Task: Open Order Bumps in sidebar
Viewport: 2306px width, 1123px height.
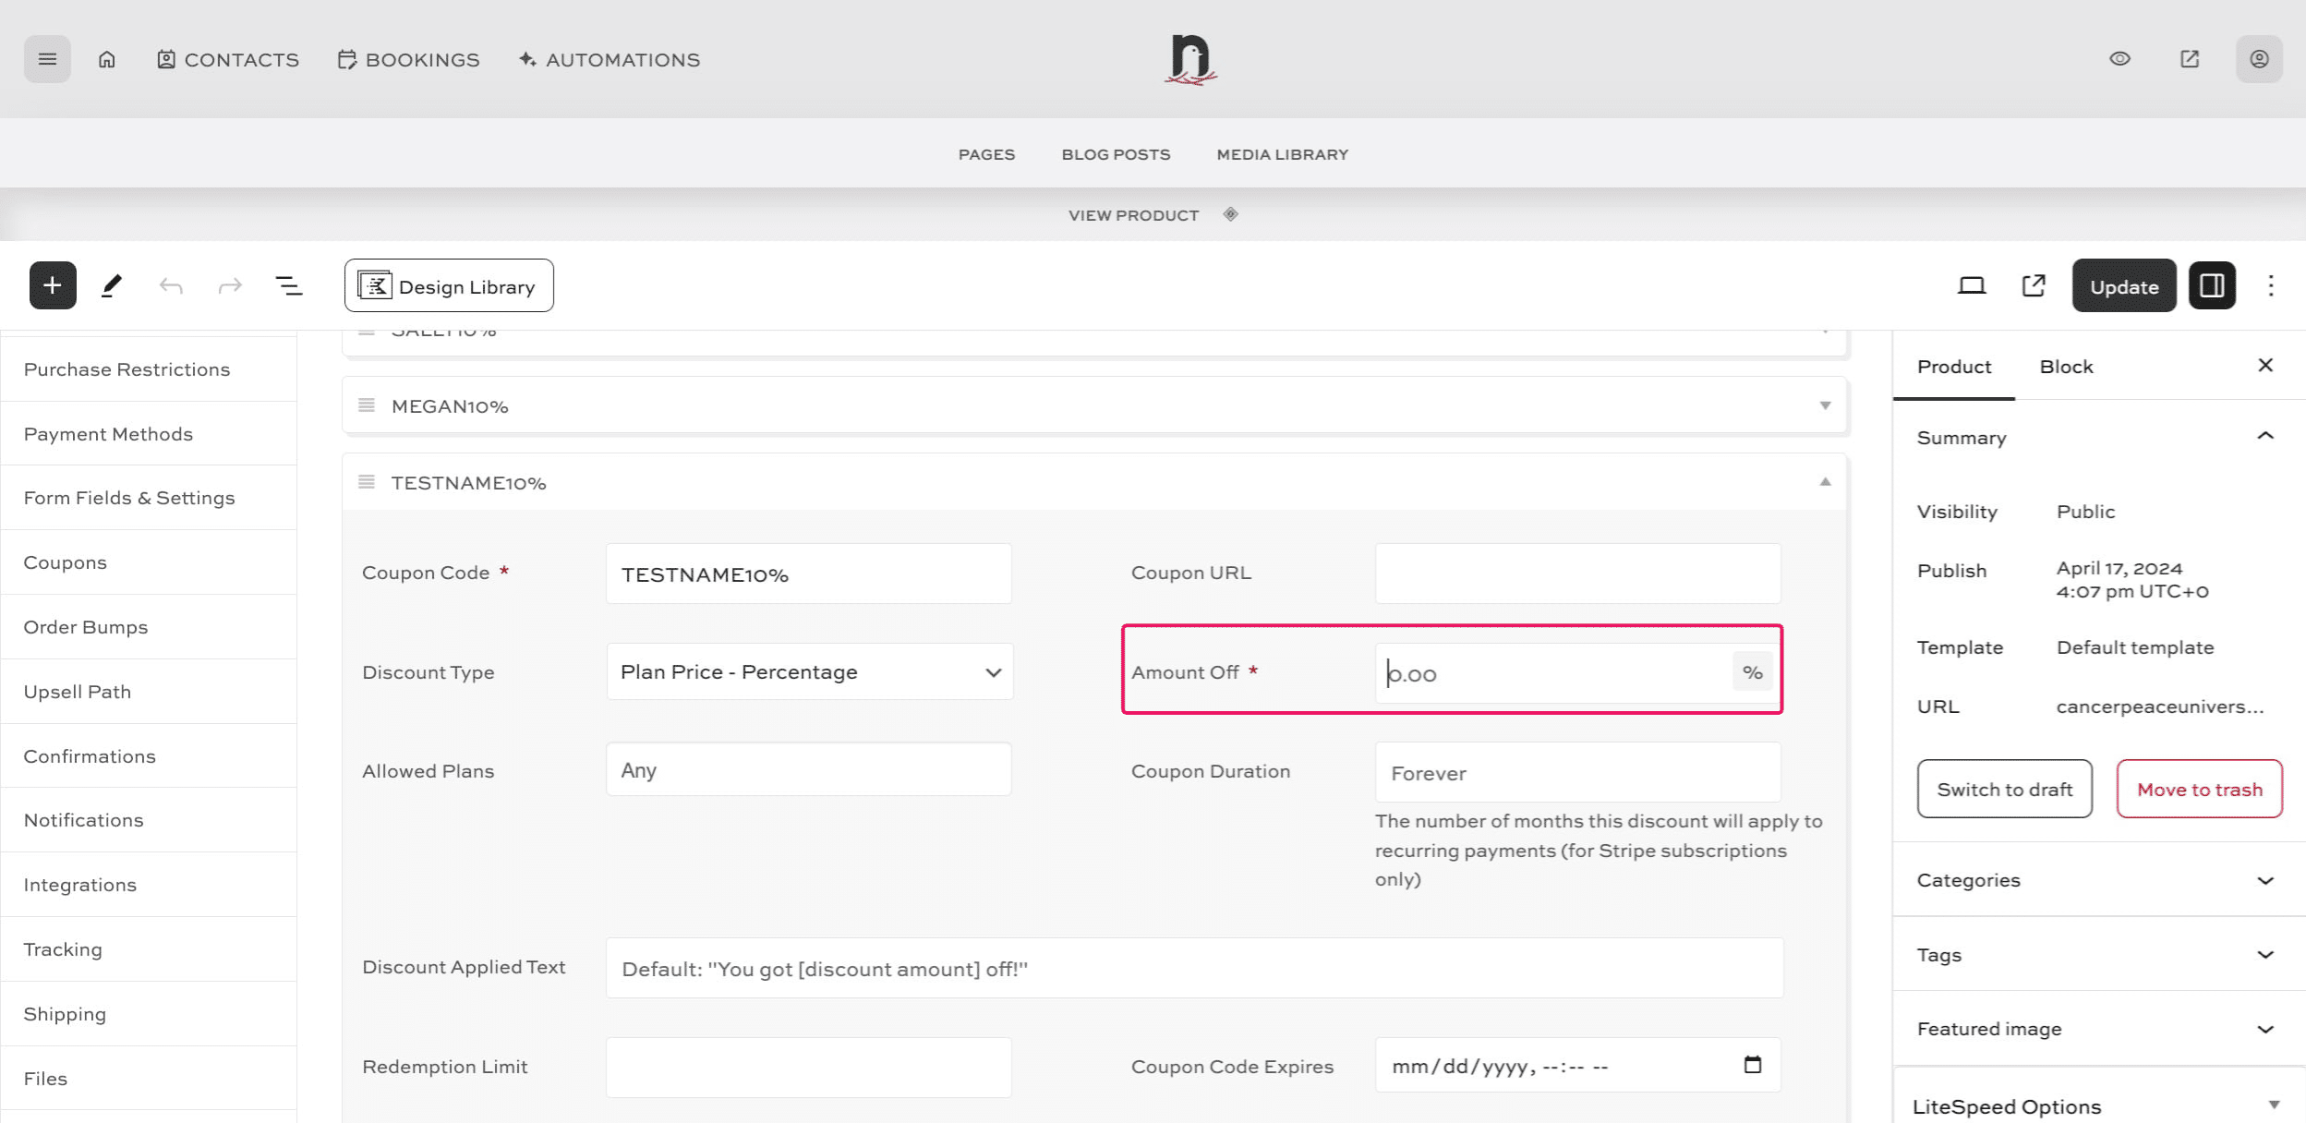Action: coord(86,627)
